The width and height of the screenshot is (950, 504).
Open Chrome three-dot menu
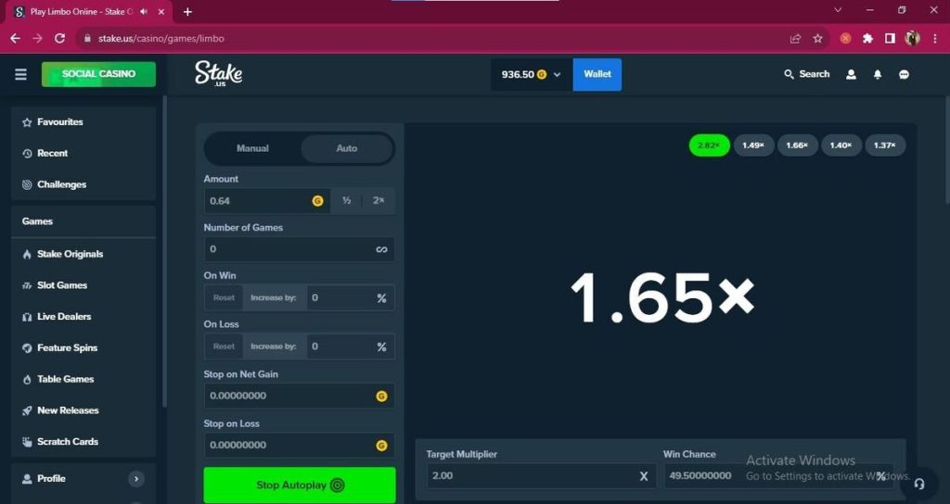(935, 38)
